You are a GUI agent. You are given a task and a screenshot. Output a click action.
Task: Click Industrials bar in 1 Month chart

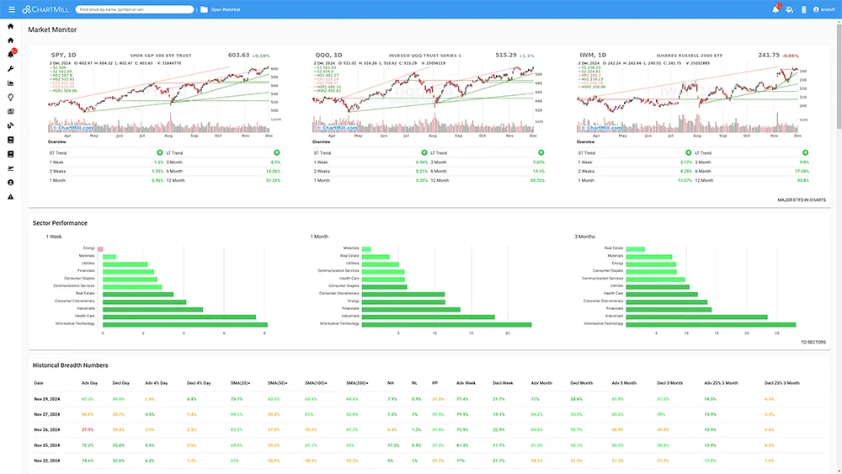pyautogui.click(x=429, y=317)
